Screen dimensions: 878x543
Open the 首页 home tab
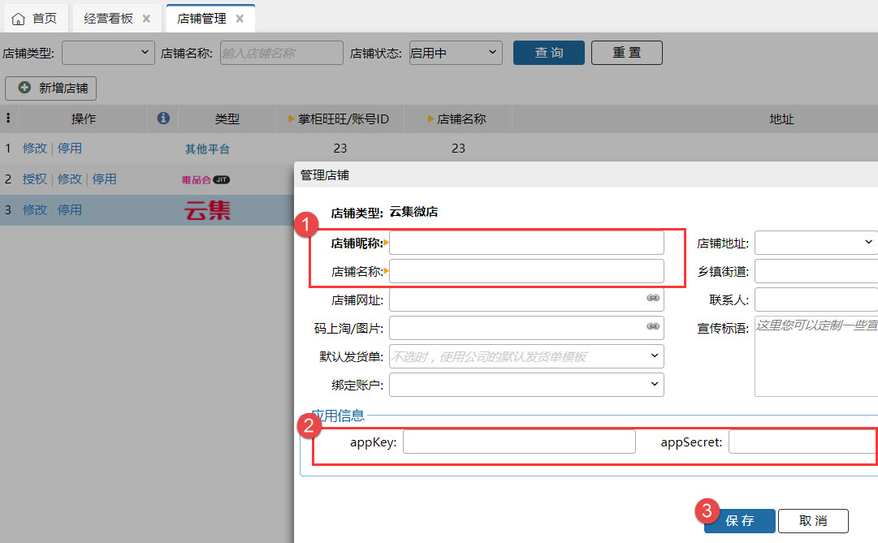pyautogui.click(x=35, y=19)
